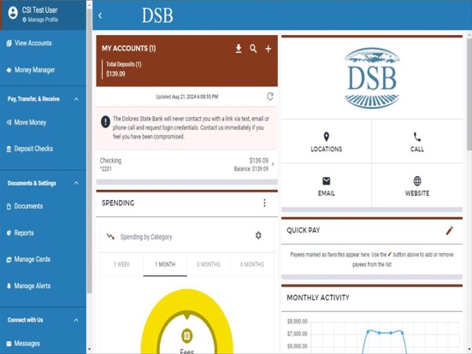Select Deposit Checks
The height and width of the screenshot is (354, 472).
[x=30, y=149]
